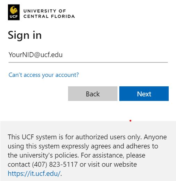Click the word Anyone in the footer notice

(x=155, y=137)
